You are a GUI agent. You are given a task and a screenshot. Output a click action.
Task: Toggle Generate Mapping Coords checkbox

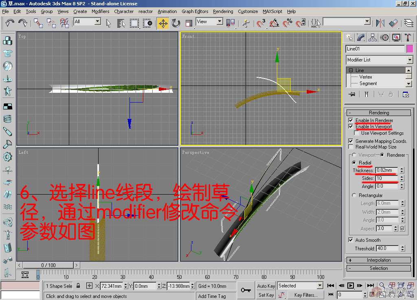pyautogui.click(x=351, y=141)
